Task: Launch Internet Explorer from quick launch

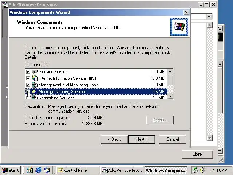Action: (38, 170)
